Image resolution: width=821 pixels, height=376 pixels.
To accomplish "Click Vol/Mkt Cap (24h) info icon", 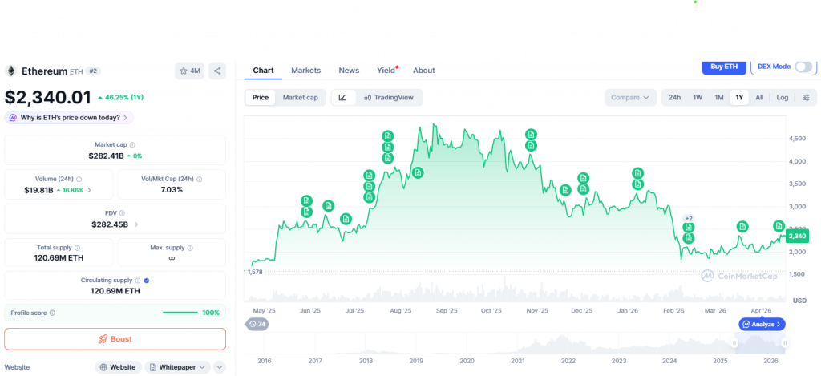I will [200, 179].
